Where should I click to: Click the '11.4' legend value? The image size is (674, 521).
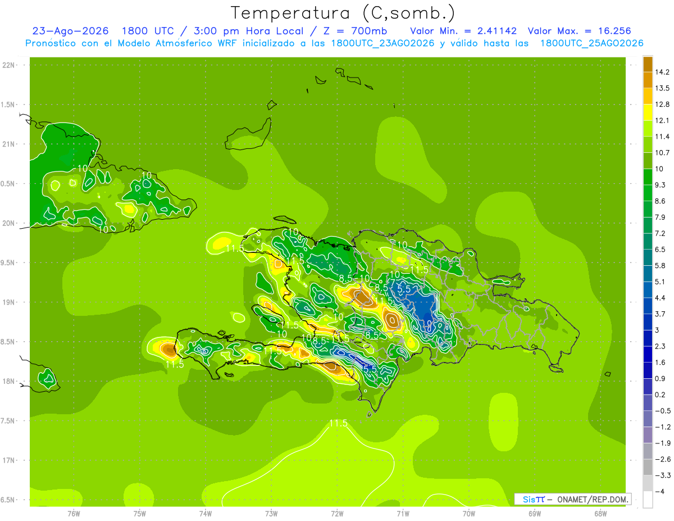[663, 136]
